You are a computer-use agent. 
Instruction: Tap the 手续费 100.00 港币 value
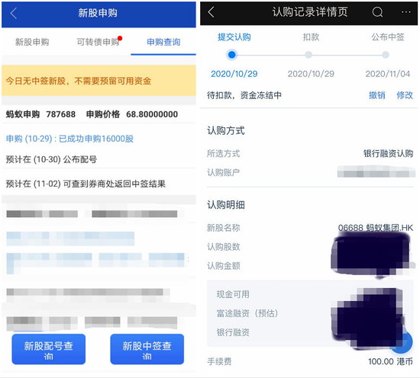click(390, 362)
